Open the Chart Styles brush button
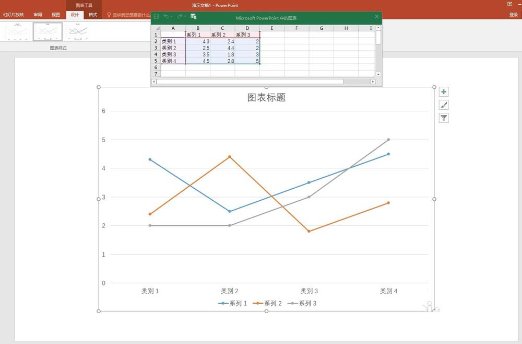Screen dimensions: 522x344 (443, 105)
